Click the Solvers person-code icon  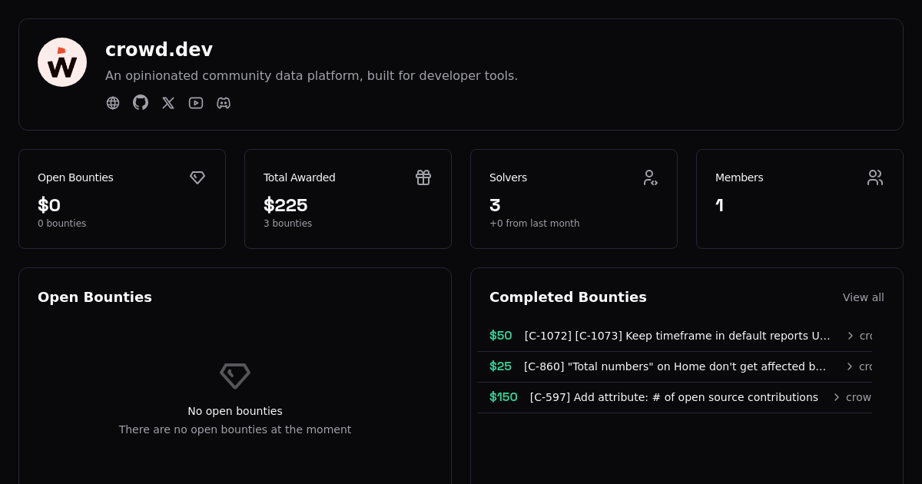(x=649, y=177)
